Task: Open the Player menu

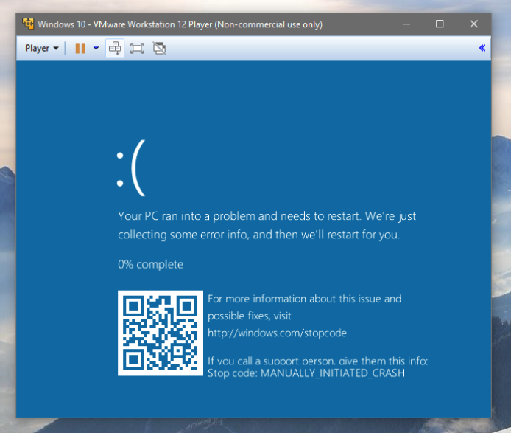Action: click(42, 49)
